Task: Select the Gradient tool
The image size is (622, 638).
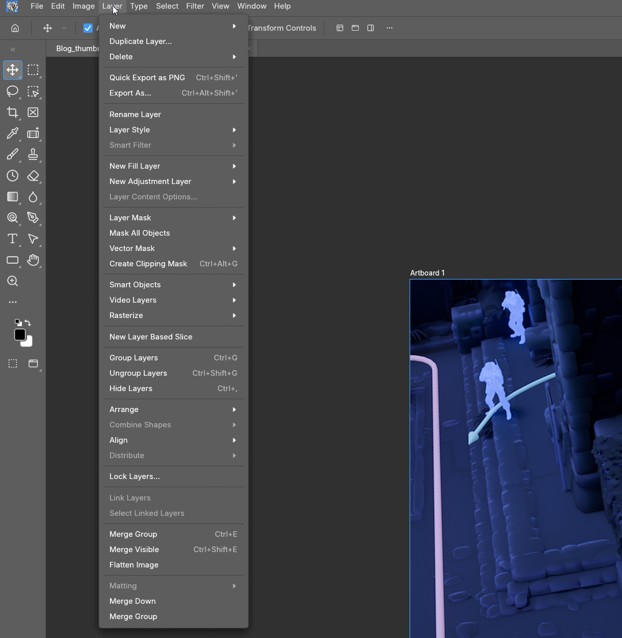Action: coord(13,197)
